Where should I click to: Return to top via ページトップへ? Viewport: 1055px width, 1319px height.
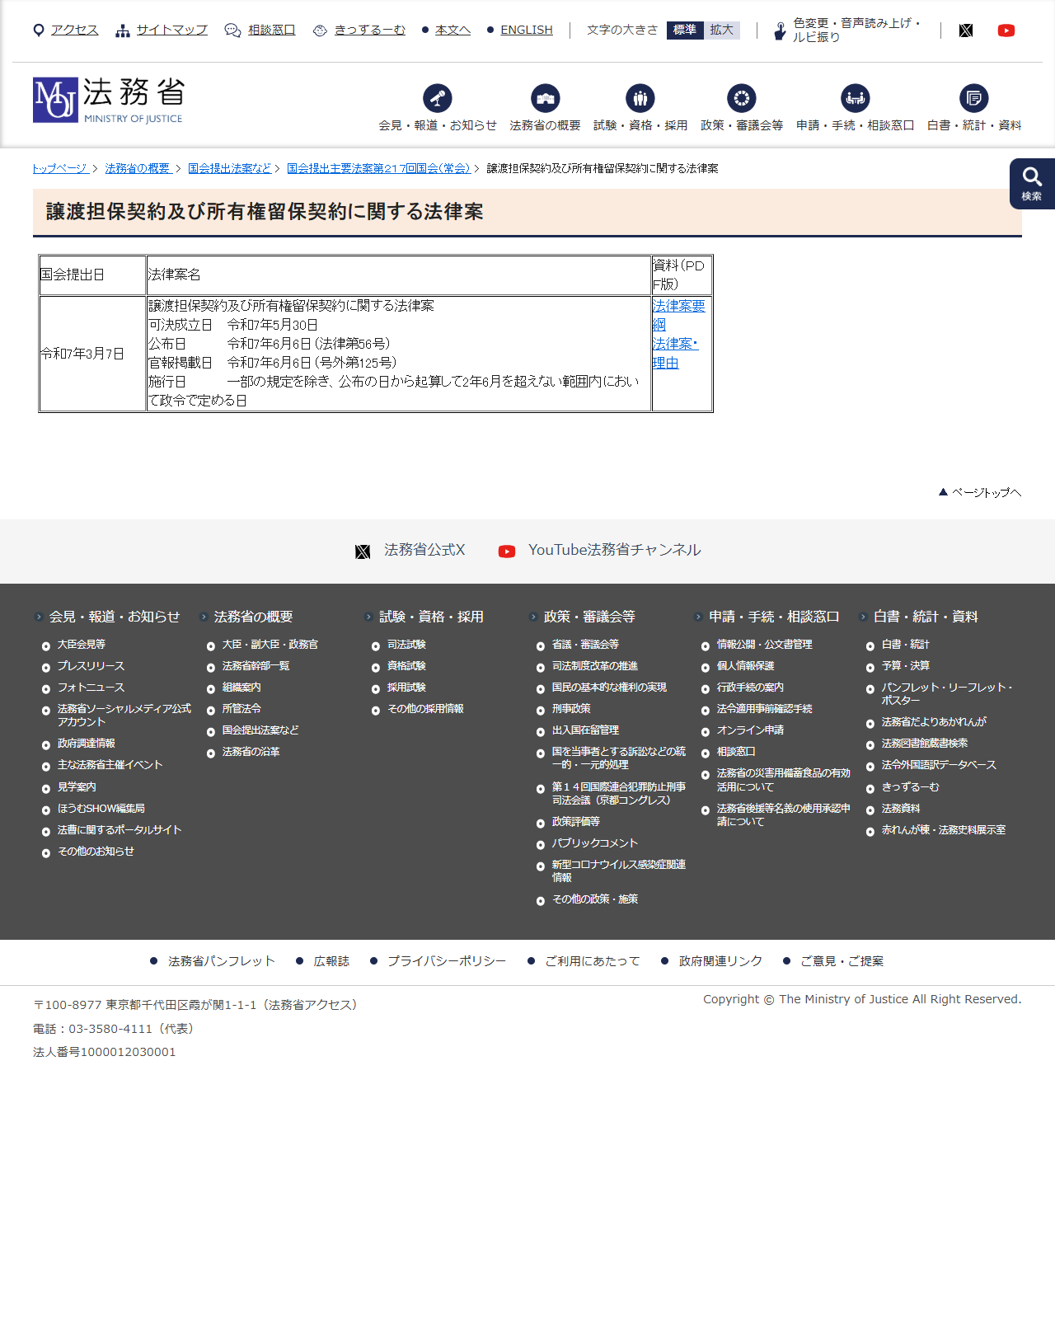980,492
